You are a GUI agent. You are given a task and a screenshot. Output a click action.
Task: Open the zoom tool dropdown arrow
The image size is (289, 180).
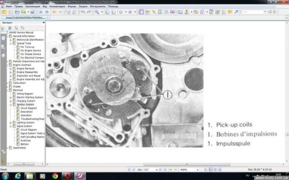[102, 12]
